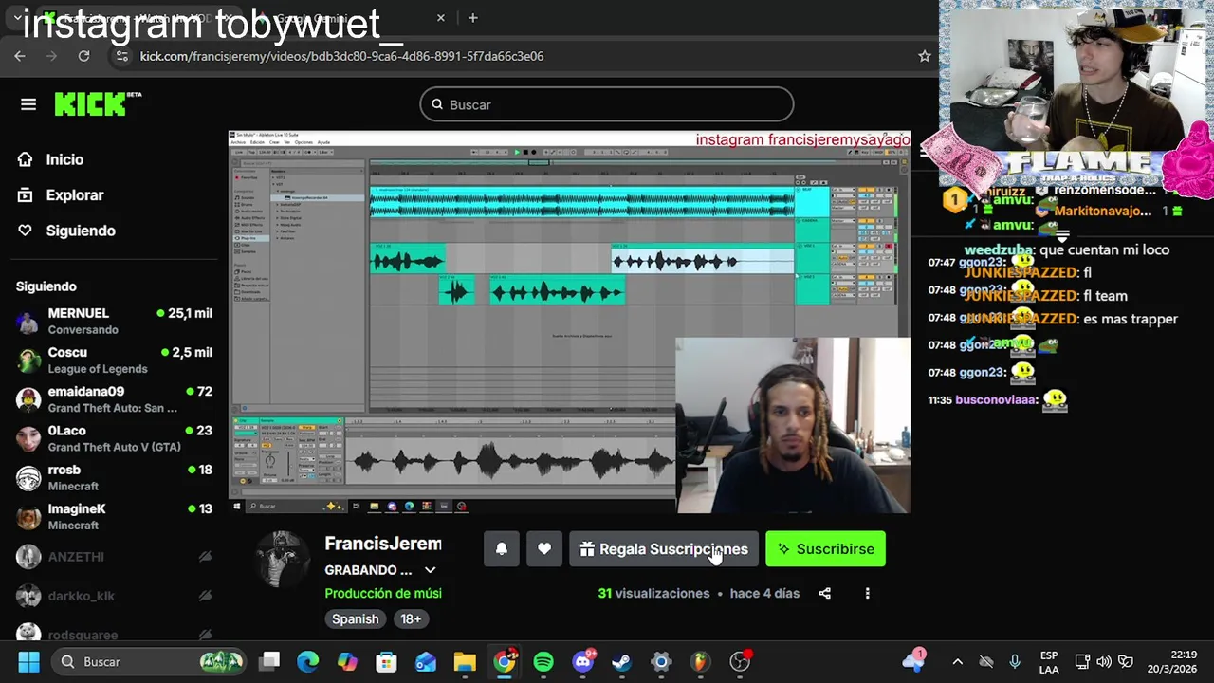
Task: Toggle channel notifications bell
Action: coord(502,549)
